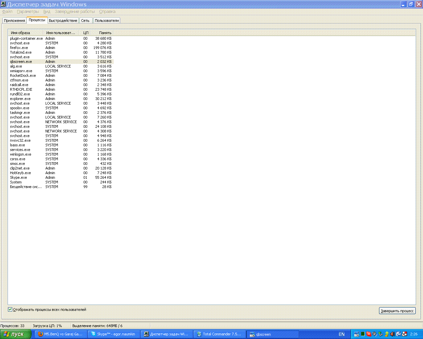This screenshot has width=423, height=339.
Task: Switch to qbscreen from the taskbar
Action: click(272, 334)
